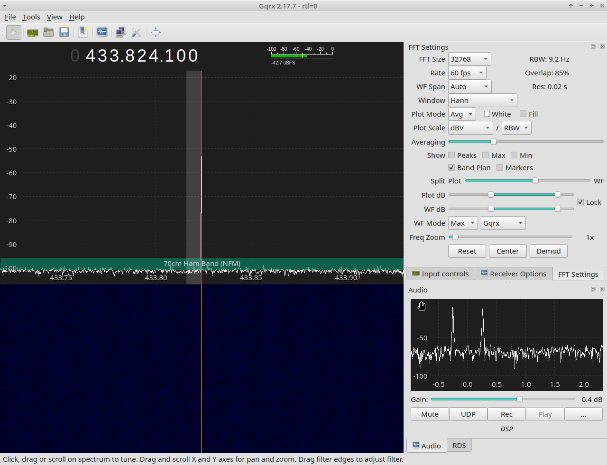Open audio options with the ellipsis button
607x465 pixels.
pyautogui.click(x=584, y=414)
